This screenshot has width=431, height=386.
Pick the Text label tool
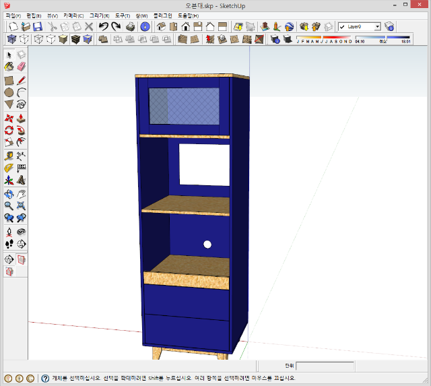[21, 168]
